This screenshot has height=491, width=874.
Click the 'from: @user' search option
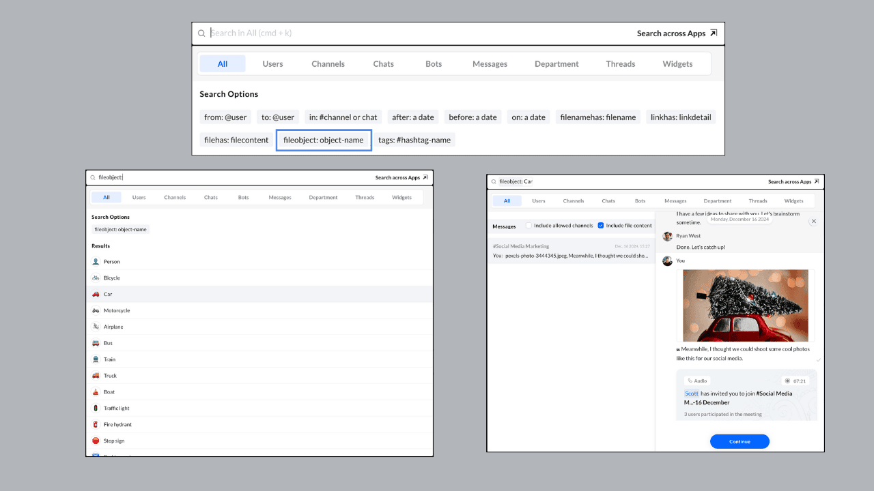pyautogui.click(x=225, y=117)
